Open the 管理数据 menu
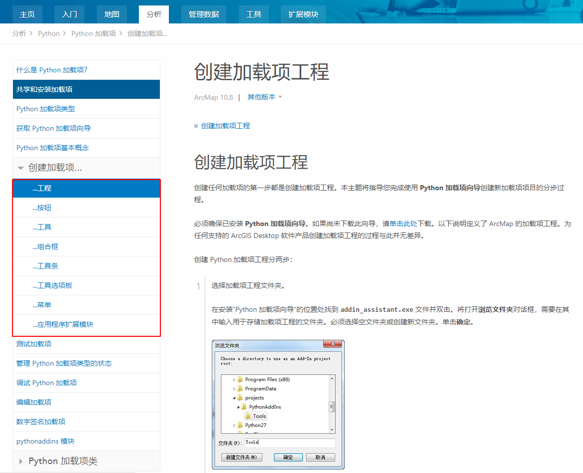This screenshot has width=583, height=473. 203,14
